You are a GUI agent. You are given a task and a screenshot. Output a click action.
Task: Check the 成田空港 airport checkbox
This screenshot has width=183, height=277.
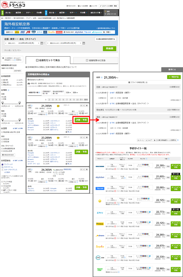click(x=2, y=139)
